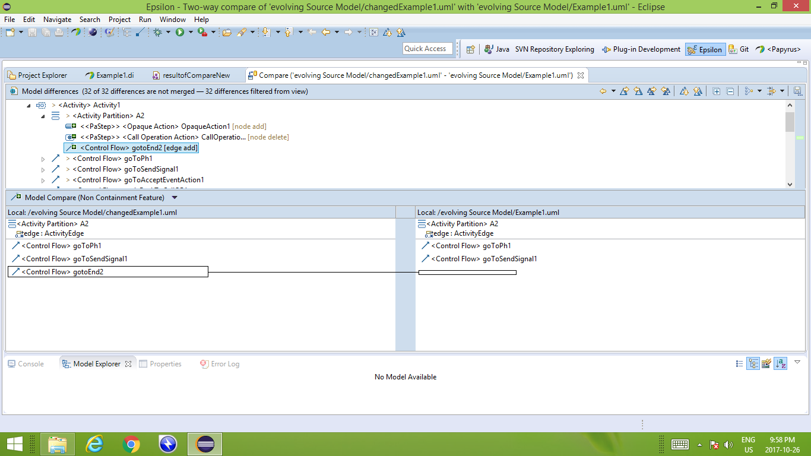Screen dimensions: 811x456
Task: Expand Control Flow goToPh1 tree node
Action: [x=43, y=159]
